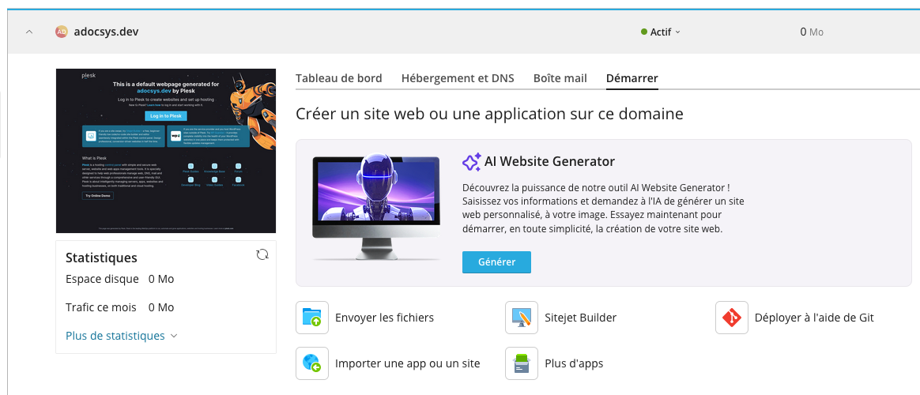Viewport: 920px width, 395px height.
Task: Click the AI Website Generator sparkle icon
Action: tap(471, 162)
